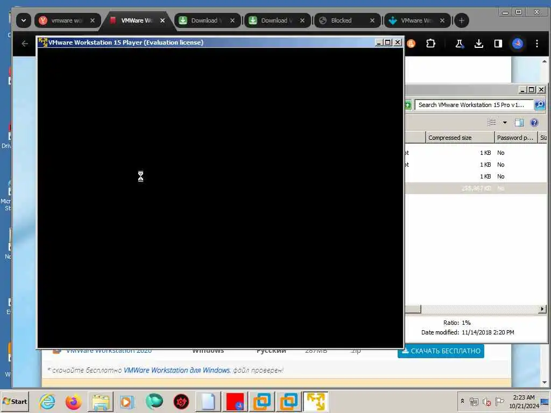Viewport: 551px width, 413px height.
Task: Switch to the second Download tab
Action: [277, 20]
